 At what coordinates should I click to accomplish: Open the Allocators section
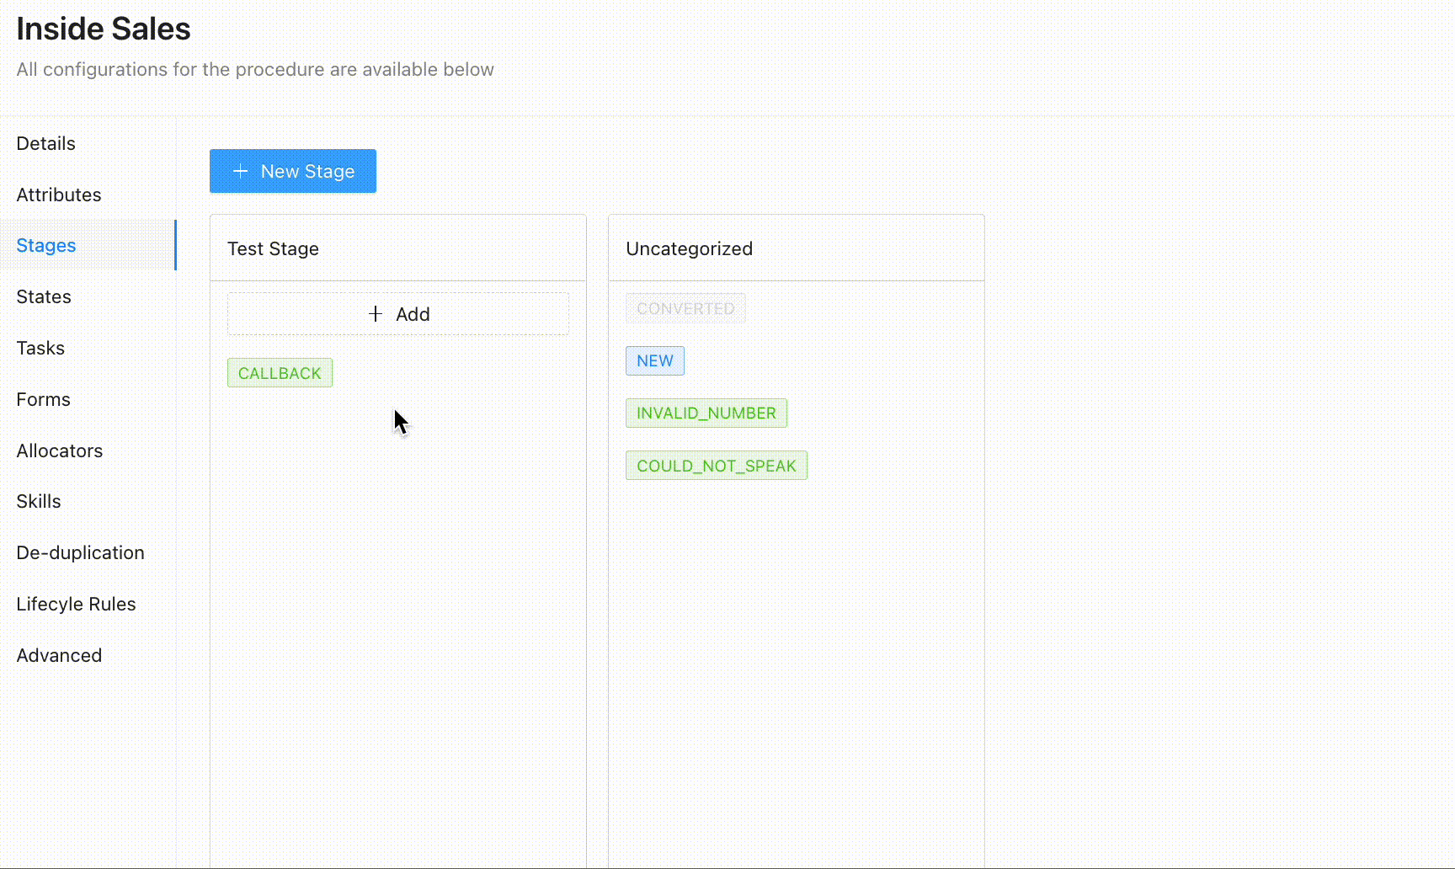pos(60,450)
